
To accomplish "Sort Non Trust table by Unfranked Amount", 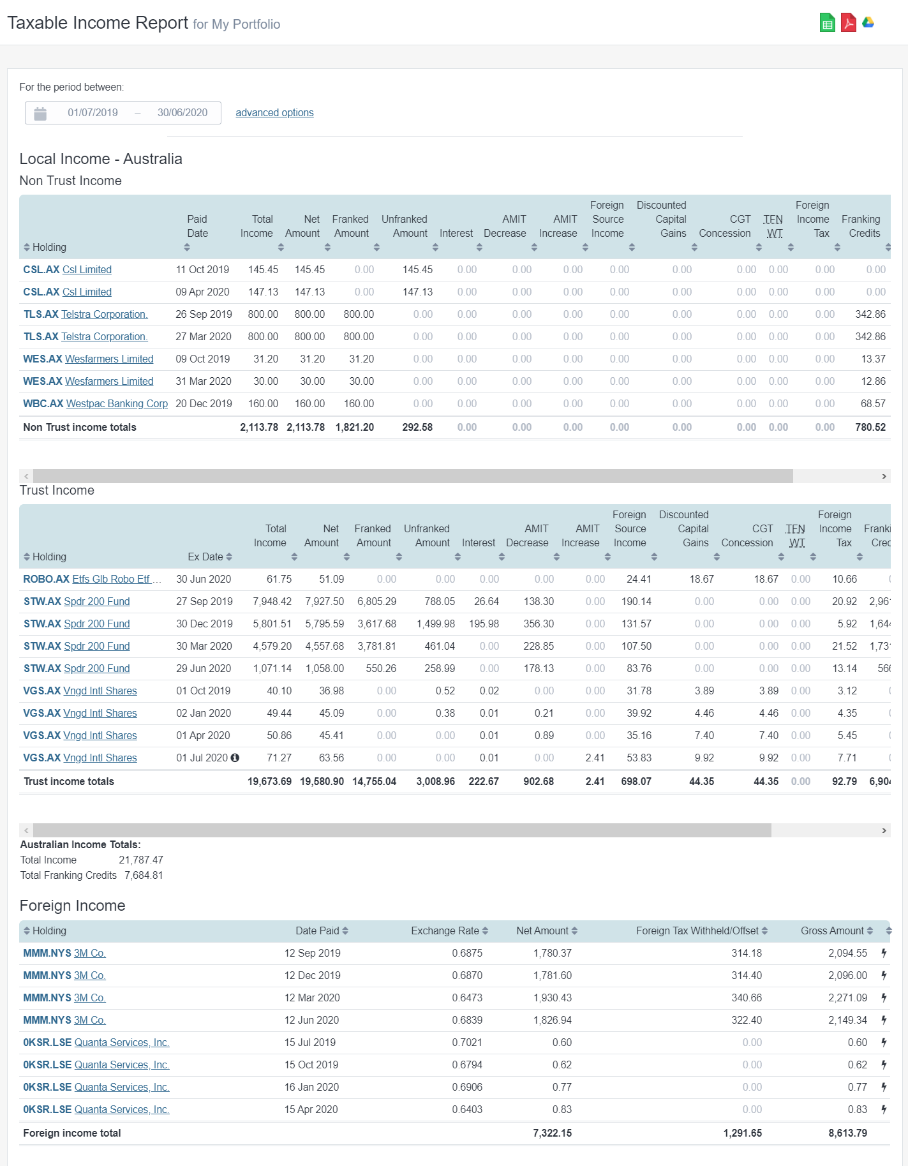I will pyautogui.click(x=435, y=248).
